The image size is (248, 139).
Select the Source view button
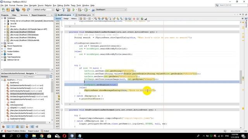tap(58, 19)
